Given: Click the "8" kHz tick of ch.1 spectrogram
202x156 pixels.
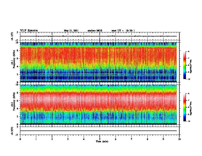Looking at the screenshot, I should [x=18, y=50].
